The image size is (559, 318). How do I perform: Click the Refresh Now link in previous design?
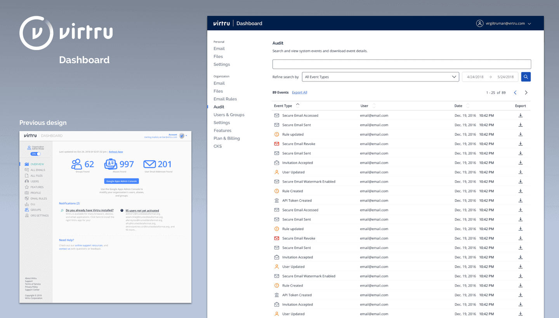(x=116, y=152)
